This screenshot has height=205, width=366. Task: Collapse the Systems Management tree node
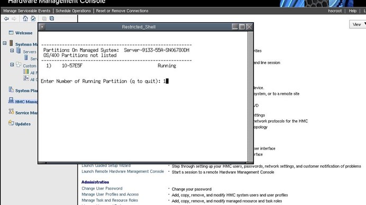click(4, 43)
